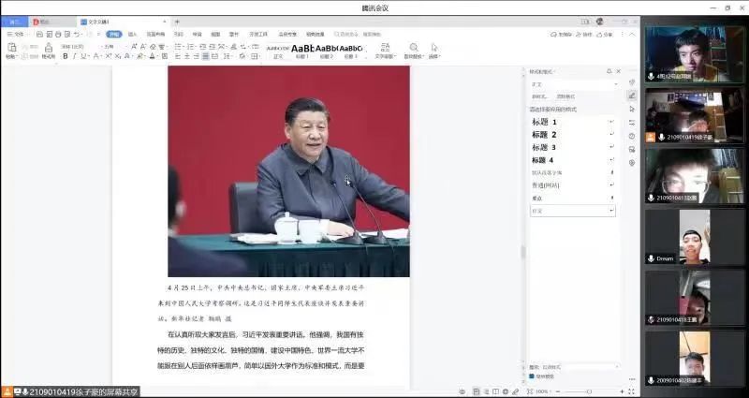Click the paste clipboard icon

tap(11, 48)
